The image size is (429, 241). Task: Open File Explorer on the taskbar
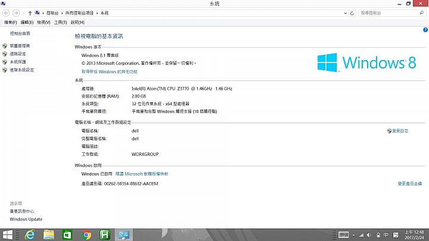pos(49,234)
